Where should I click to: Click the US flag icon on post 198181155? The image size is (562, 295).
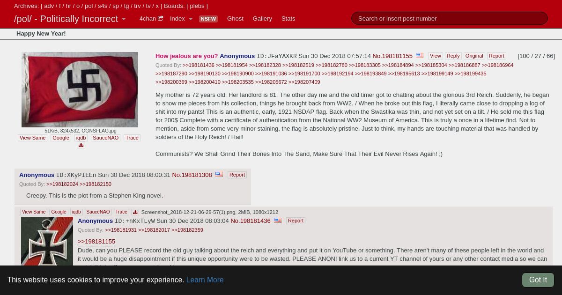[x=420, y=55]
